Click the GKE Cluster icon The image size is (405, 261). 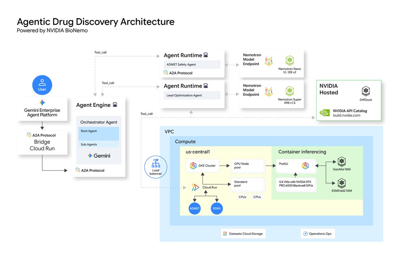(x=193, y=166)
